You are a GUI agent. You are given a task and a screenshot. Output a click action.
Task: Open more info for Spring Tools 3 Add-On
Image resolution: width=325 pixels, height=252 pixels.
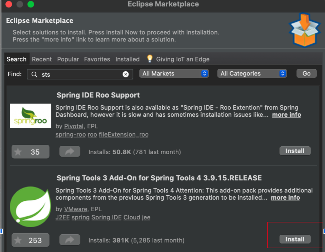coord(285,198)
